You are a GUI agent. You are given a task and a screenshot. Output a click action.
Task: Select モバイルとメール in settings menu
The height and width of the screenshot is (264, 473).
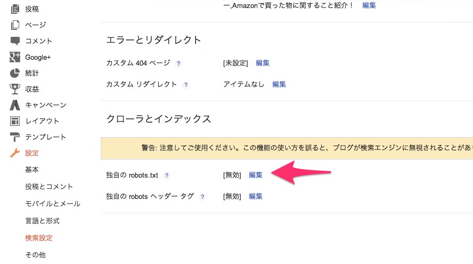[x=53, y=204]
